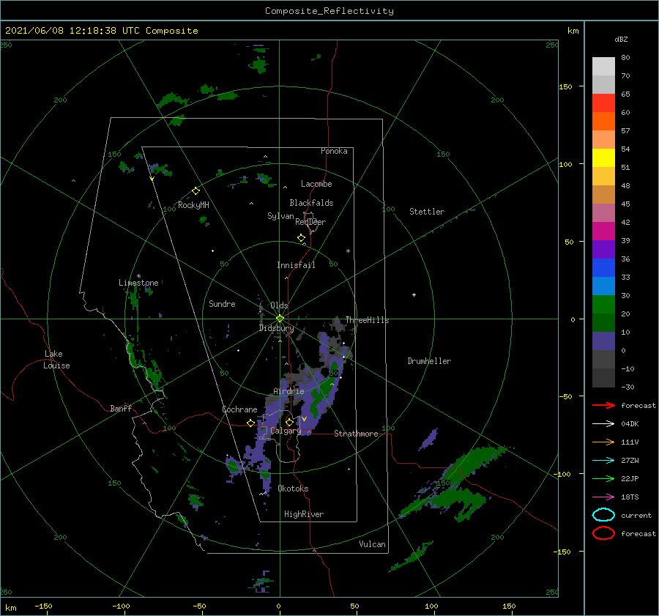Screen dimensions: 659x616
Task: Click the yellow diamond marker below RedDeer
Action: tap(301, 237)
